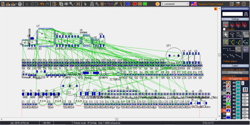Click the component chip icon
Image resolution: width=250 pixels, height=125 pixels.
[102, 4]
